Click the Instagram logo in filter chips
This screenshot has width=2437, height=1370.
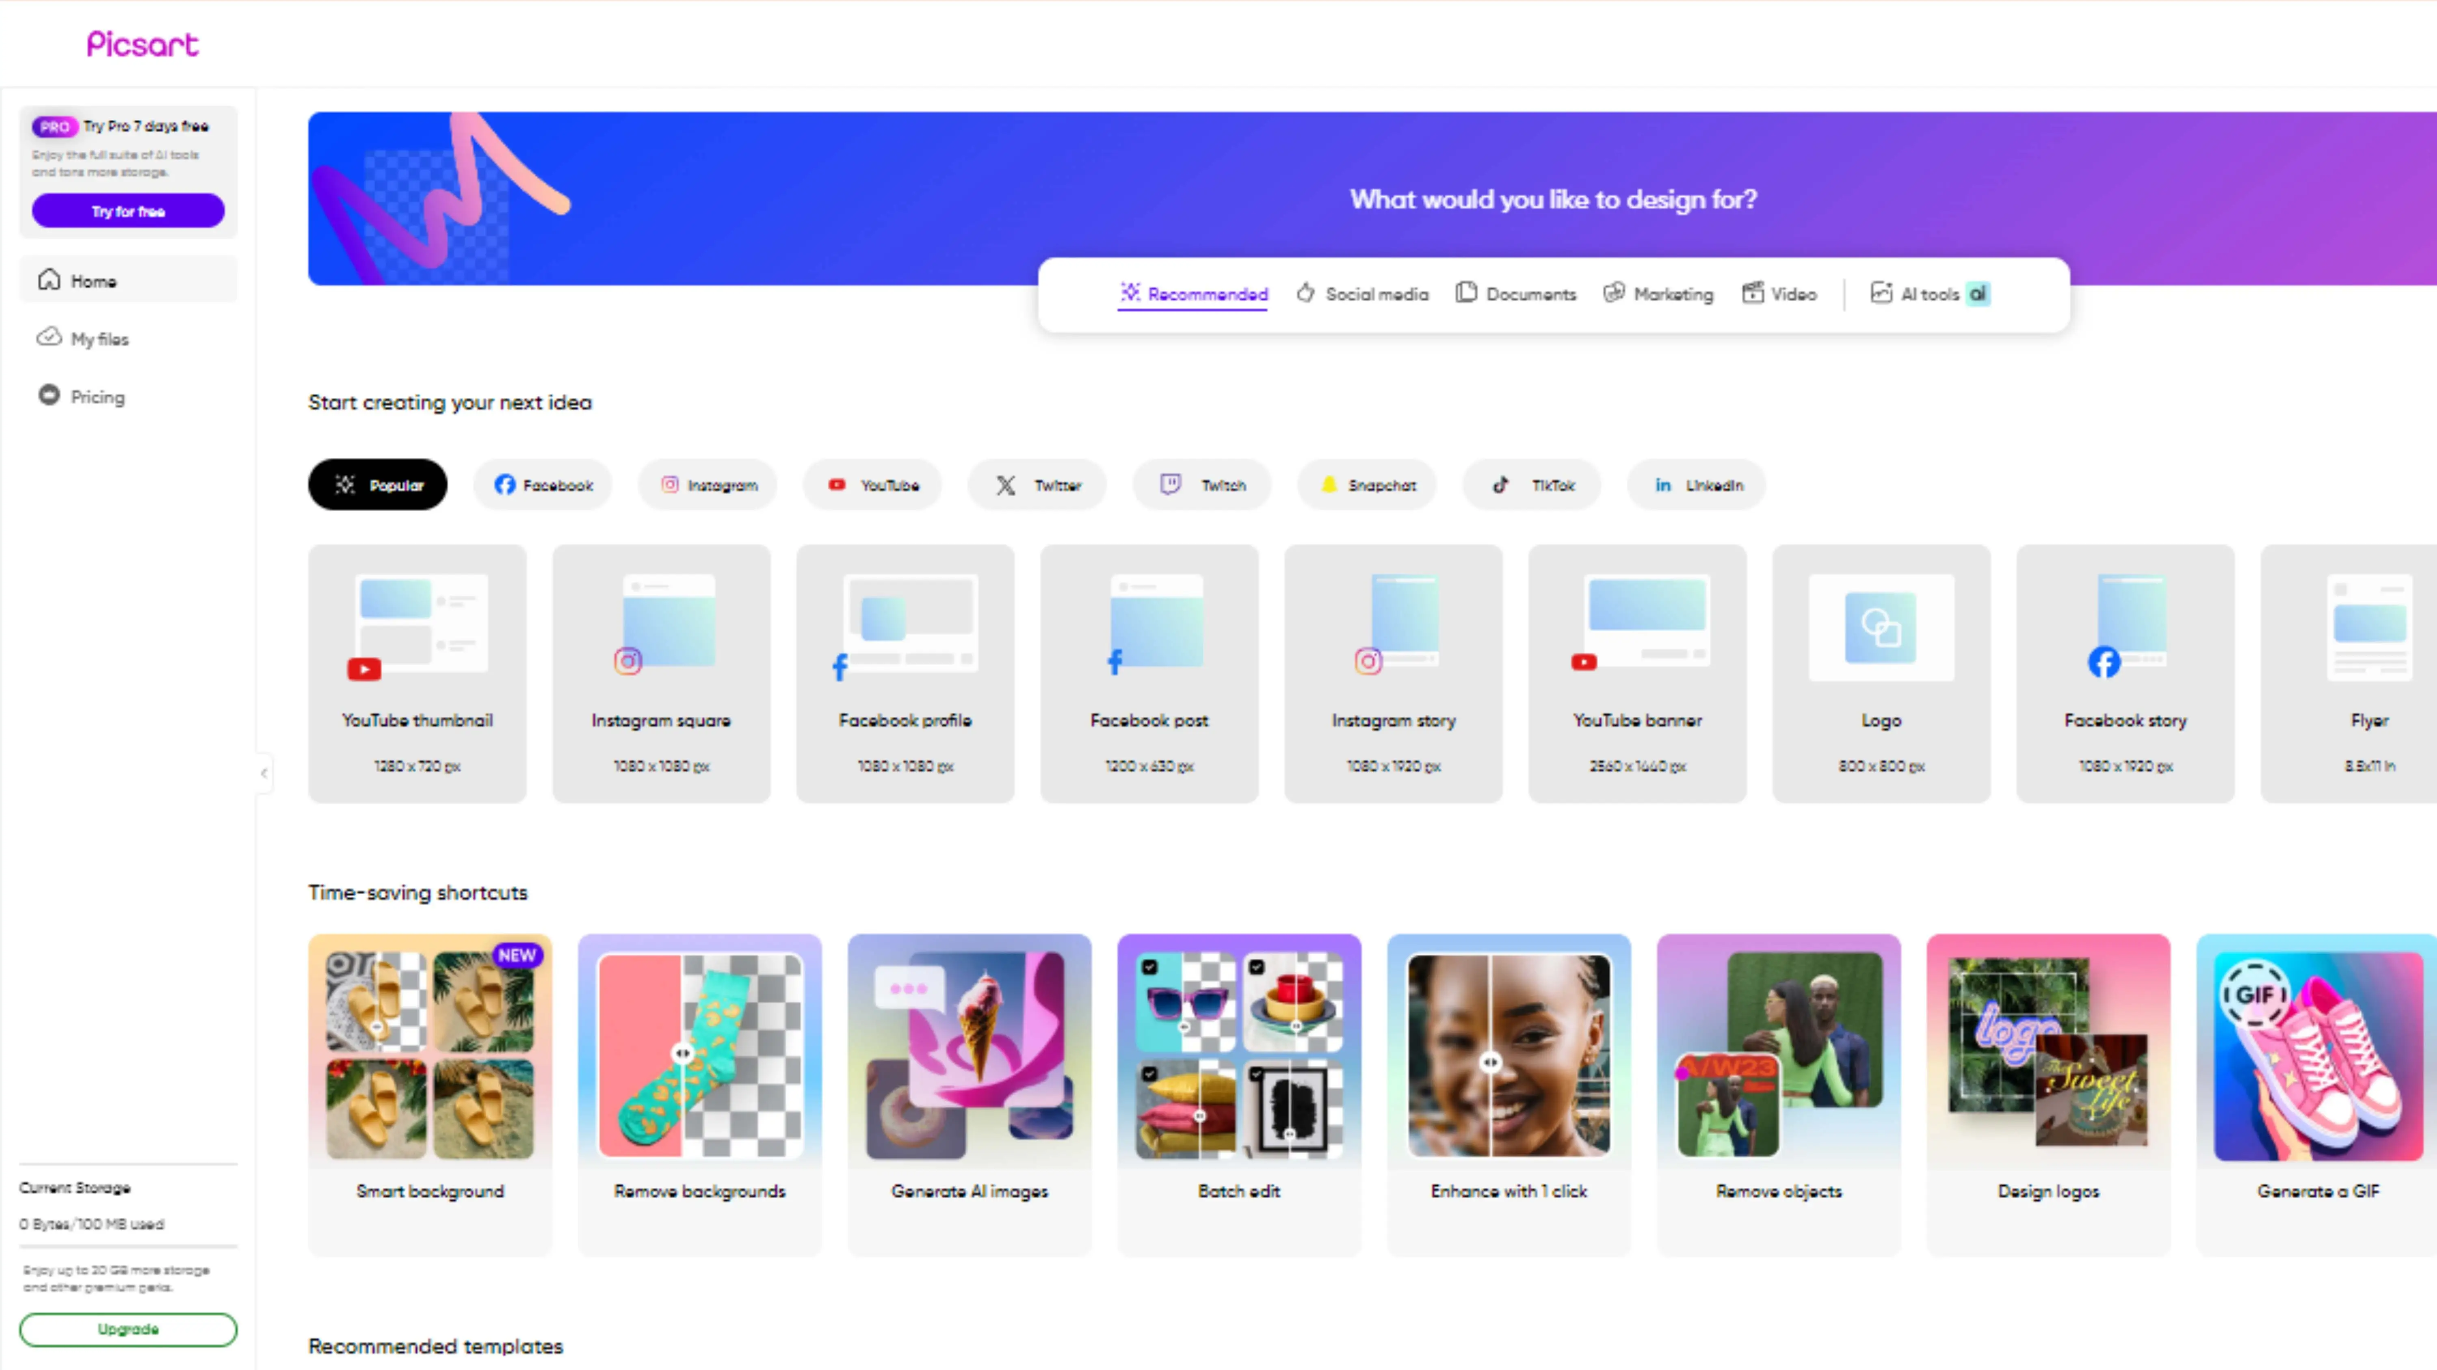click(x=670, y=484)
